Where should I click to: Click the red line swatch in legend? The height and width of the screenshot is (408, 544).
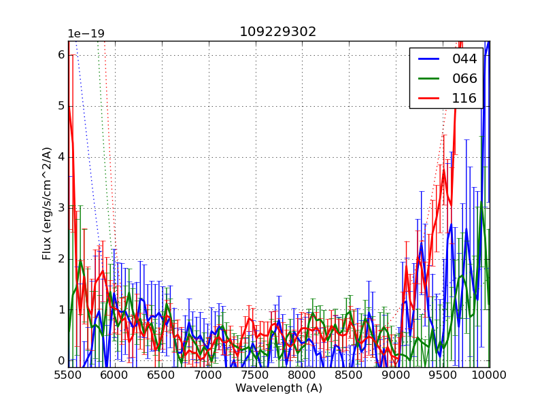[428, 99]
